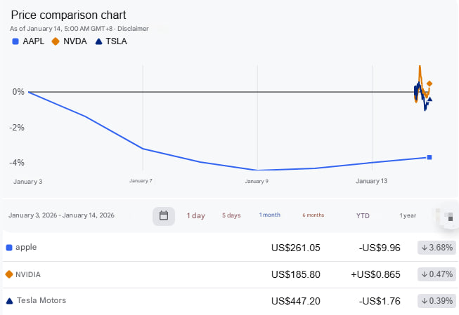Screen dimensions: 459x315
Task: Select the YTD range tab
Action: (x=363, y=215)
